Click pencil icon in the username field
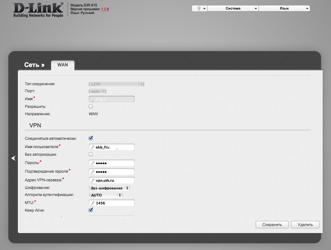331x250 pixels. pos(93,147)
